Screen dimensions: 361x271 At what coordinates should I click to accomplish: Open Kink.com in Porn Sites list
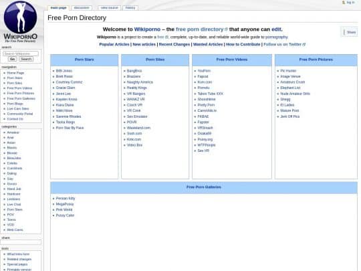pyautogui.click(x=134, y=139)
